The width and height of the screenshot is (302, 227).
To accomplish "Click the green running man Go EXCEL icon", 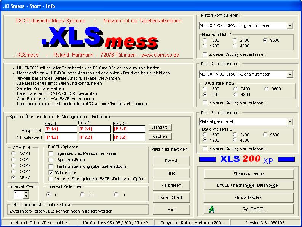I will point(211,209).
